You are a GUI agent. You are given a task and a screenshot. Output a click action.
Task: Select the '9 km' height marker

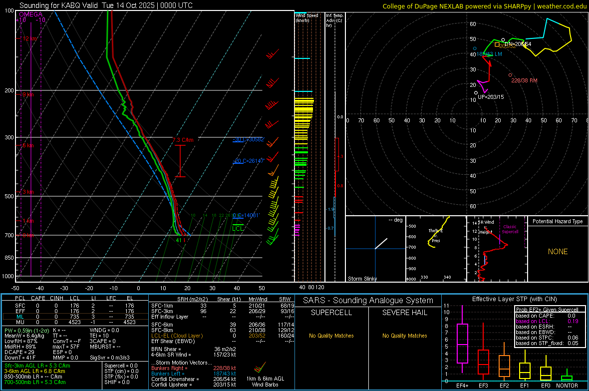(x=28, y=94)
